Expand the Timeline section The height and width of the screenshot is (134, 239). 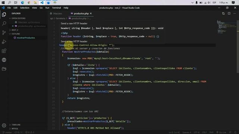coord(16,125)
